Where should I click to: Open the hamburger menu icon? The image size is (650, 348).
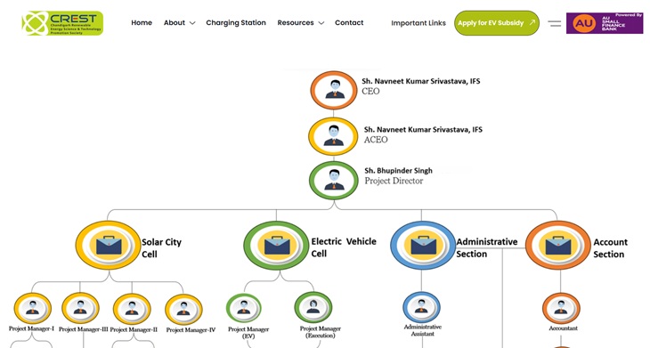pos(554,24)
